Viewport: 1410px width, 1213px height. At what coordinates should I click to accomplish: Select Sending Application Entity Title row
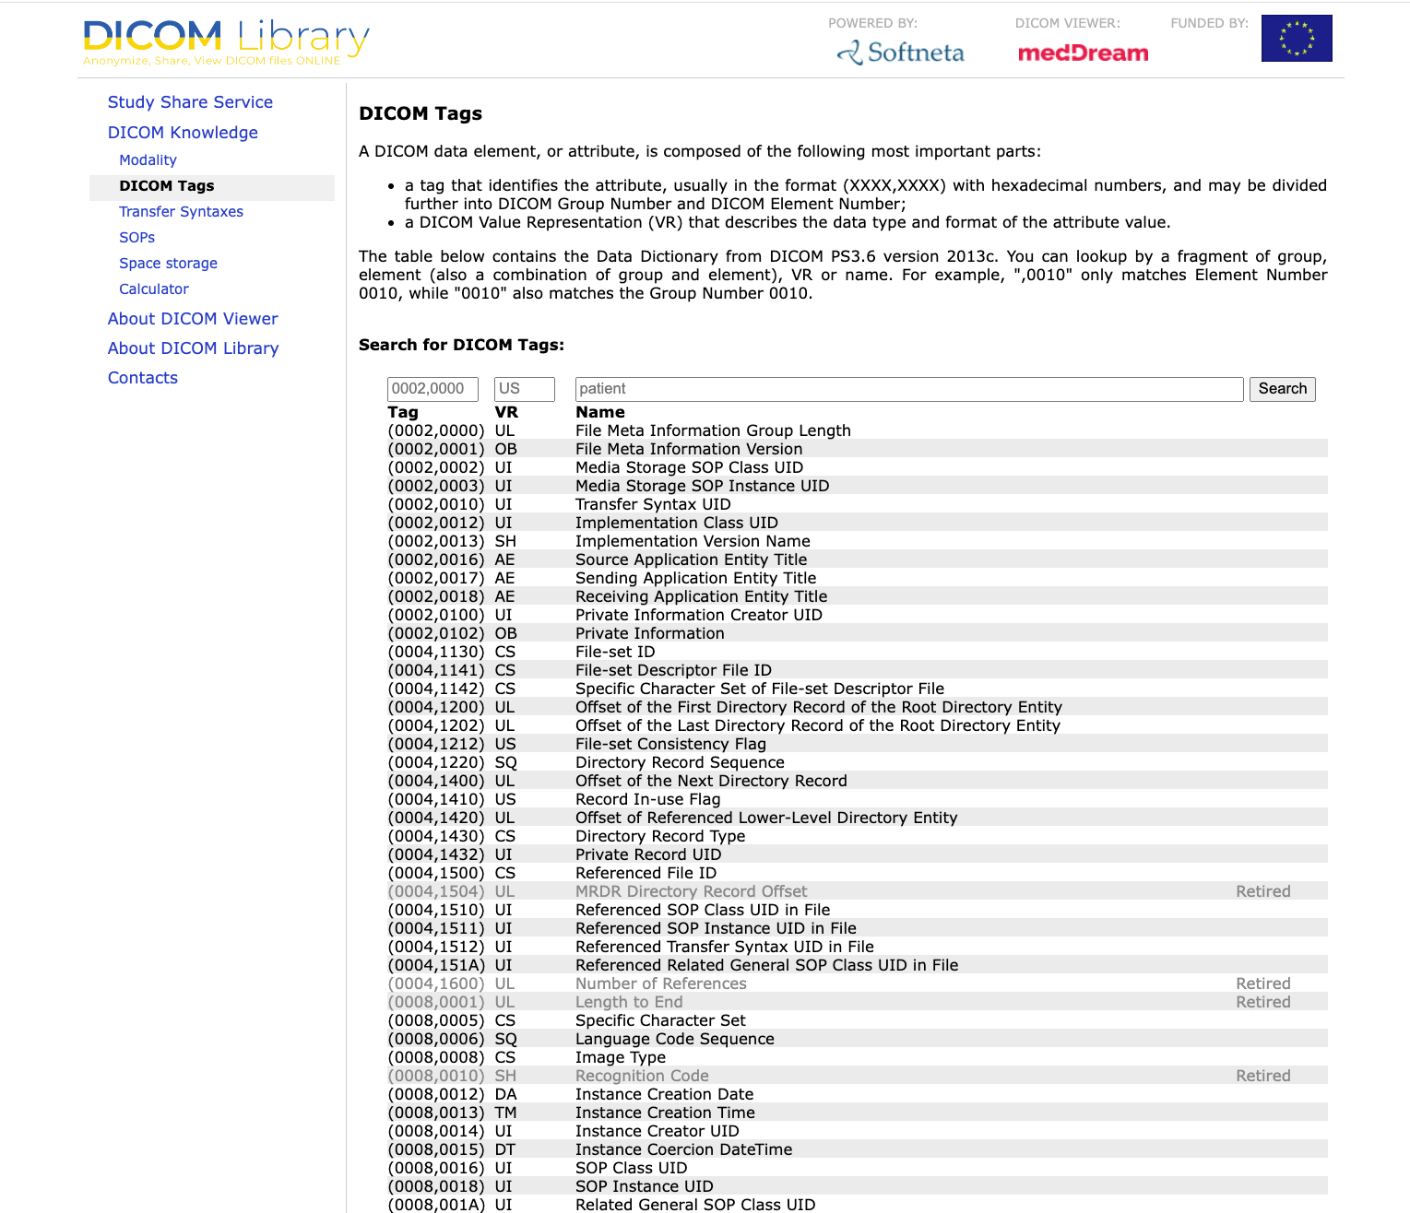click(x=858, y=578)
